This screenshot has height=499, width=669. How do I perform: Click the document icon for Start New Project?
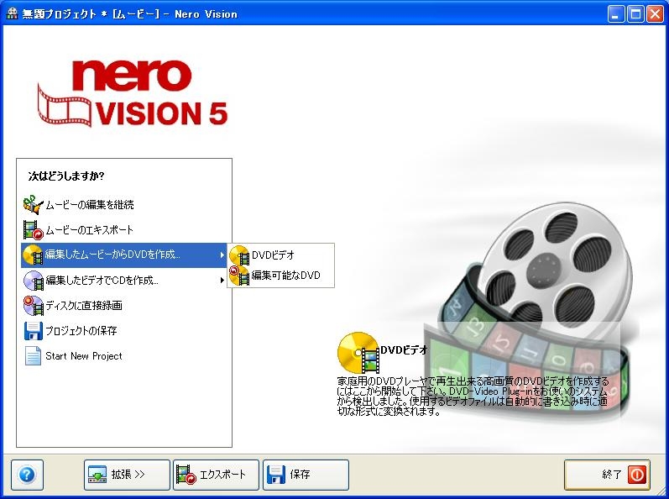(x=34, y=356)
